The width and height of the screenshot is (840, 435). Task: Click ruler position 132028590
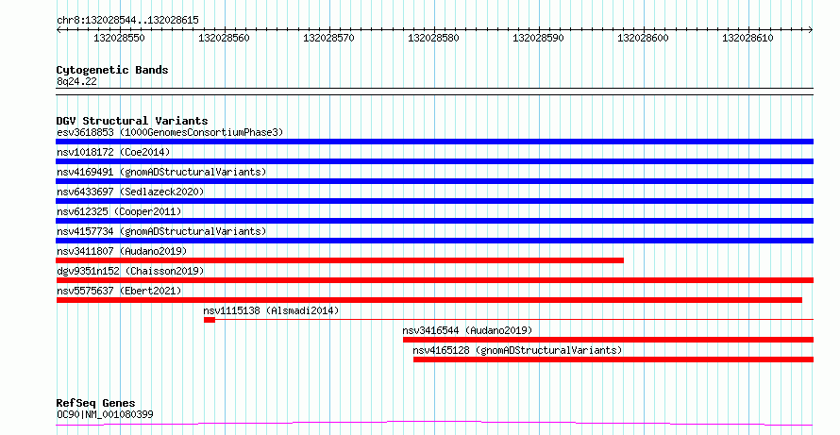[538, 38]
